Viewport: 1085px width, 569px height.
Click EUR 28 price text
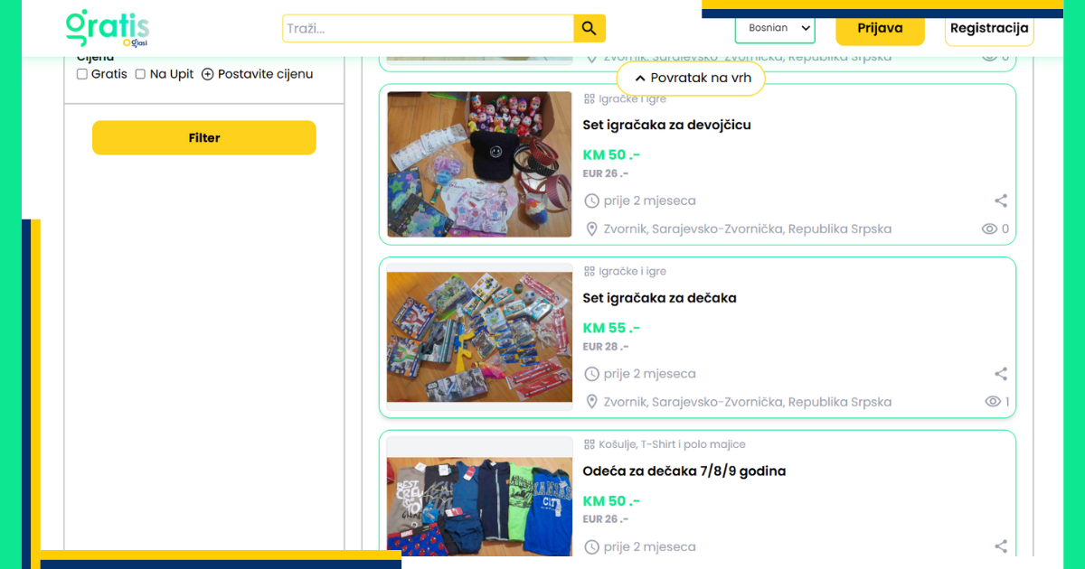click(x=606, y=347)
